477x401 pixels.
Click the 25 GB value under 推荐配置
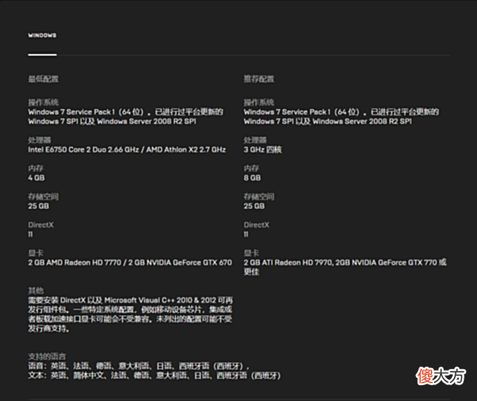pyautogui.click(x=254, y=206)
